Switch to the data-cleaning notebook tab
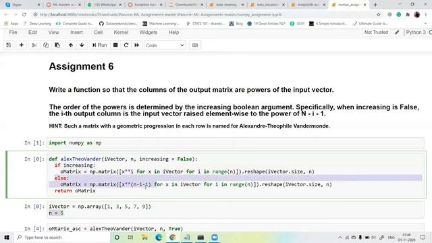This screenshot has width=432, height=243. click(227, 5)
